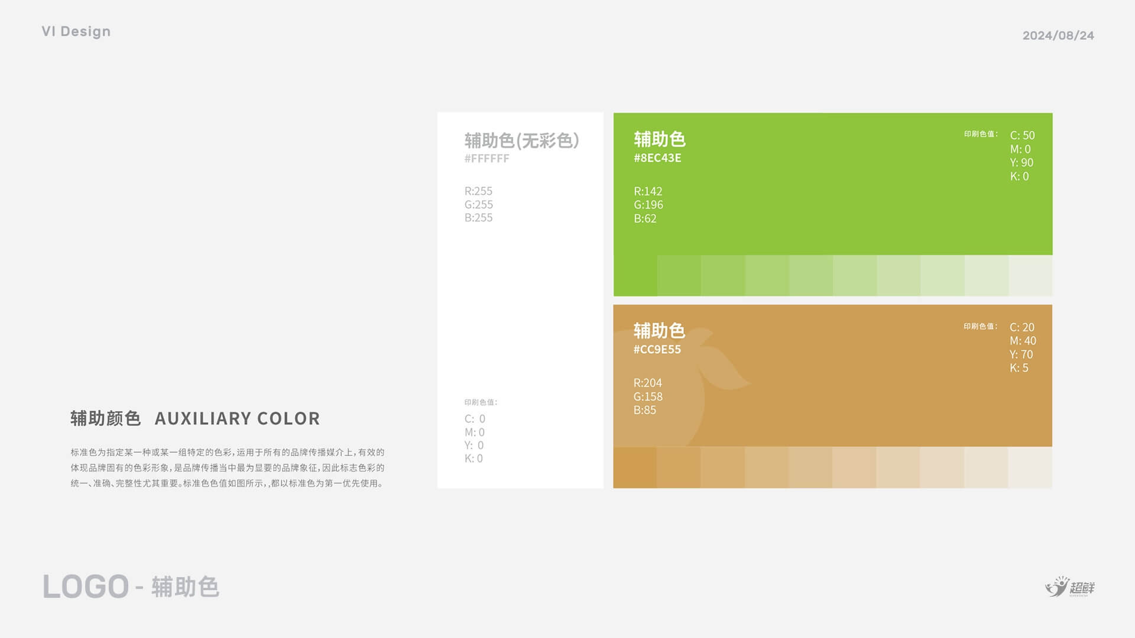
Task: Click the #FFFFFF hex code on white panel
Action: [x=487, y=158]
